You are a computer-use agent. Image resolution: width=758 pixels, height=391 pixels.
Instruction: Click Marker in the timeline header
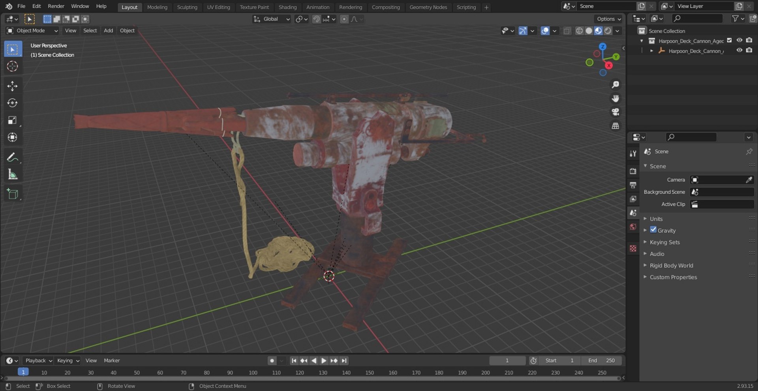(112, 361)
